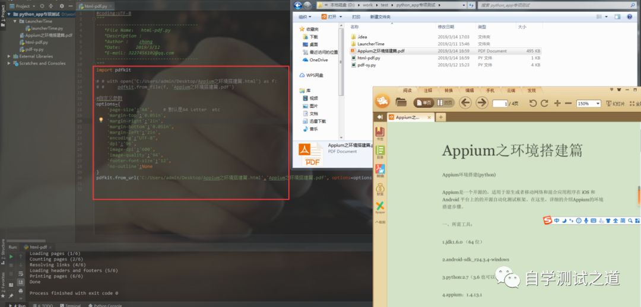
Task: Click 打印 (Print) in Explorer toolbar
Action: 356,17
